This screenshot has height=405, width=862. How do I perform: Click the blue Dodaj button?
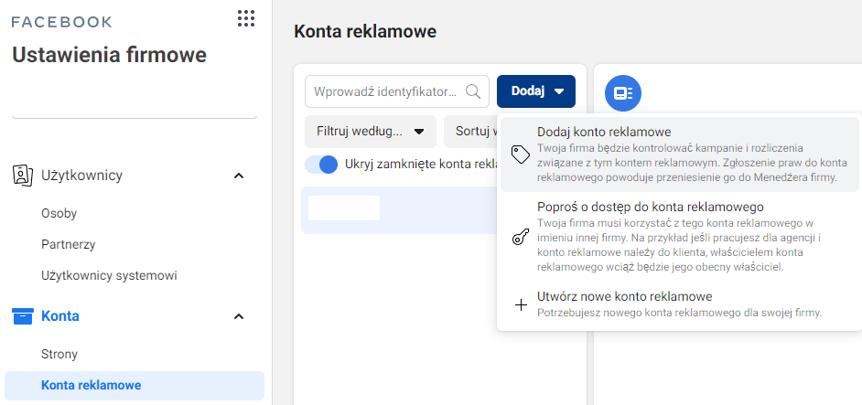click(535, 91)
